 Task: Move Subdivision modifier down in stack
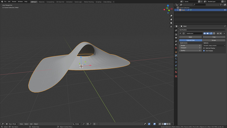(221, 33)
